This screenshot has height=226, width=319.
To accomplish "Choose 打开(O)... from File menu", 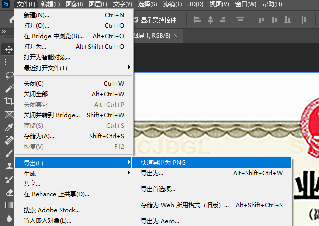I will tap(74, 26).
